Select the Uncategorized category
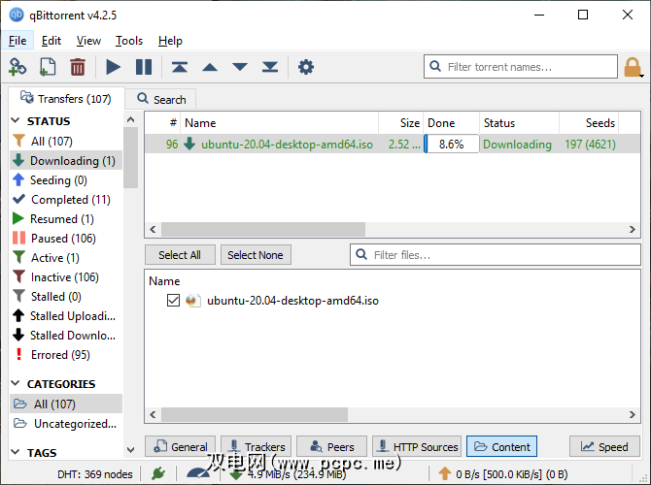 point(66,423)
